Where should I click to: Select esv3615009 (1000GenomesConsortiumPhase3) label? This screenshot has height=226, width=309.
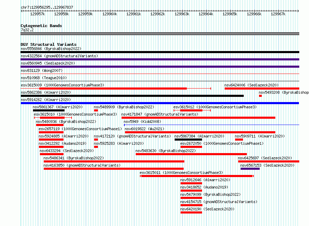point(62,85)
